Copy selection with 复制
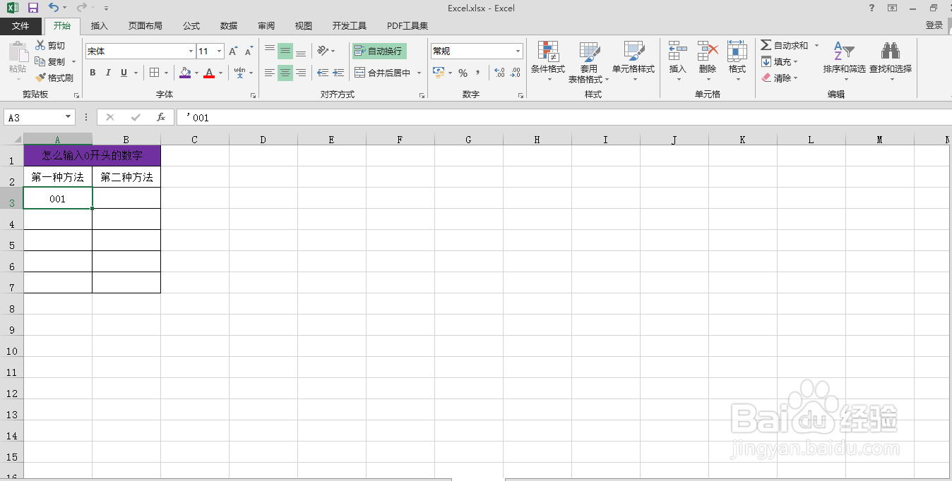Viewport: 952px width, 481px height. 50,61
